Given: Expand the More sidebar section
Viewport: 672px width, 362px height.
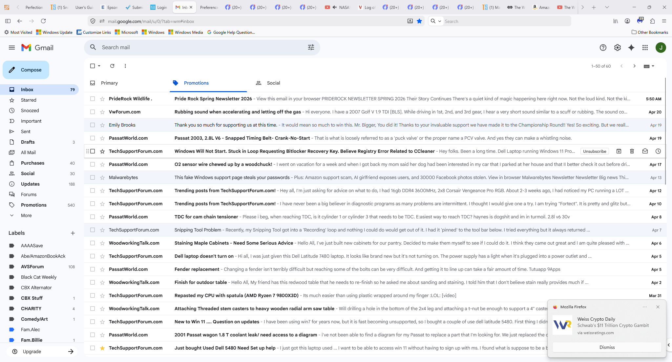Looking at the screenshot, I should tap(26, 215).
